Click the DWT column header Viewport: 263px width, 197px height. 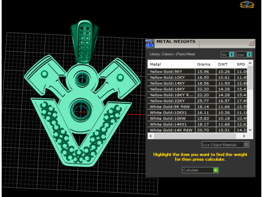225,64
